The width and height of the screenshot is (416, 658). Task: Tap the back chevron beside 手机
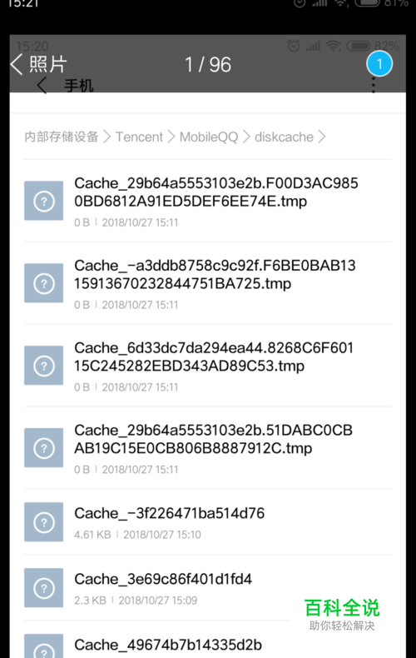(x=42, y=86)
